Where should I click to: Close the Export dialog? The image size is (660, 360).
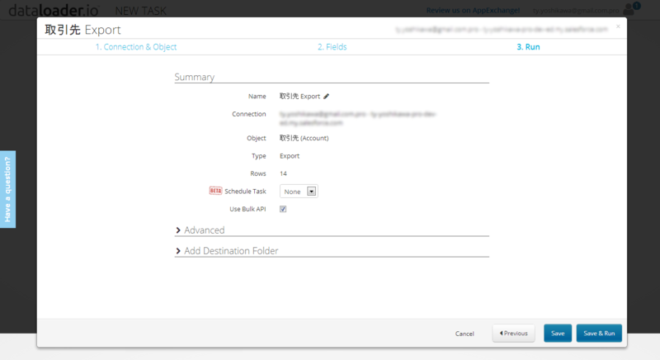pyautogui.click(x=618, y=26)
